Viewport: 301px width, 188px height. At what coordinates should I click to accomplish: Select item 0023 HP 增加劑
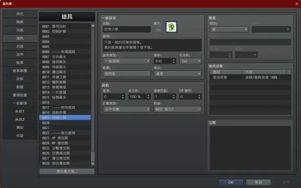tap(65, 138)
